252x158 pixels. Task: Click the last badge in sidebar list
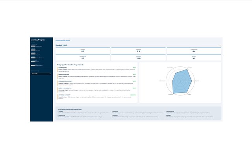[33, 66]
